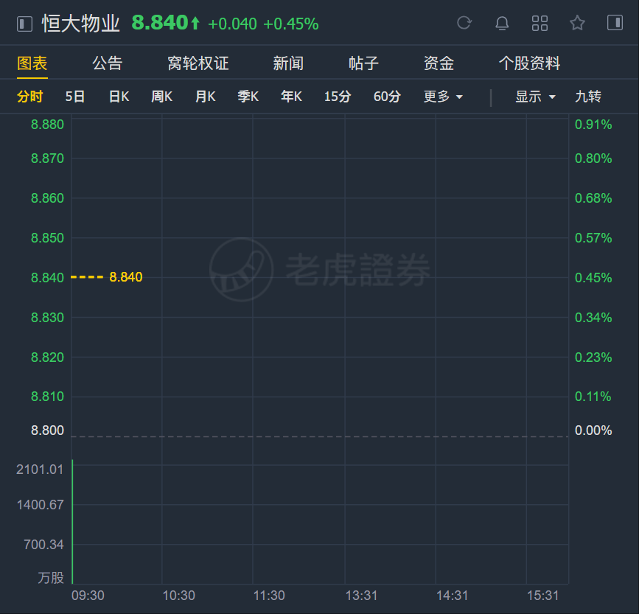The image size is (639, 614).
Task: Expand the 更多 periods dropdown
Action: coord(444,97)
